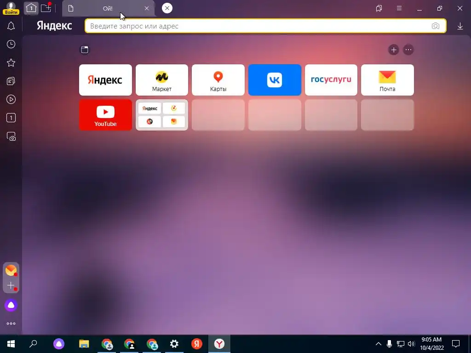Screen dimensions: 471x353
Task: Open video play icon in sidebar
Action: point(11,99)
